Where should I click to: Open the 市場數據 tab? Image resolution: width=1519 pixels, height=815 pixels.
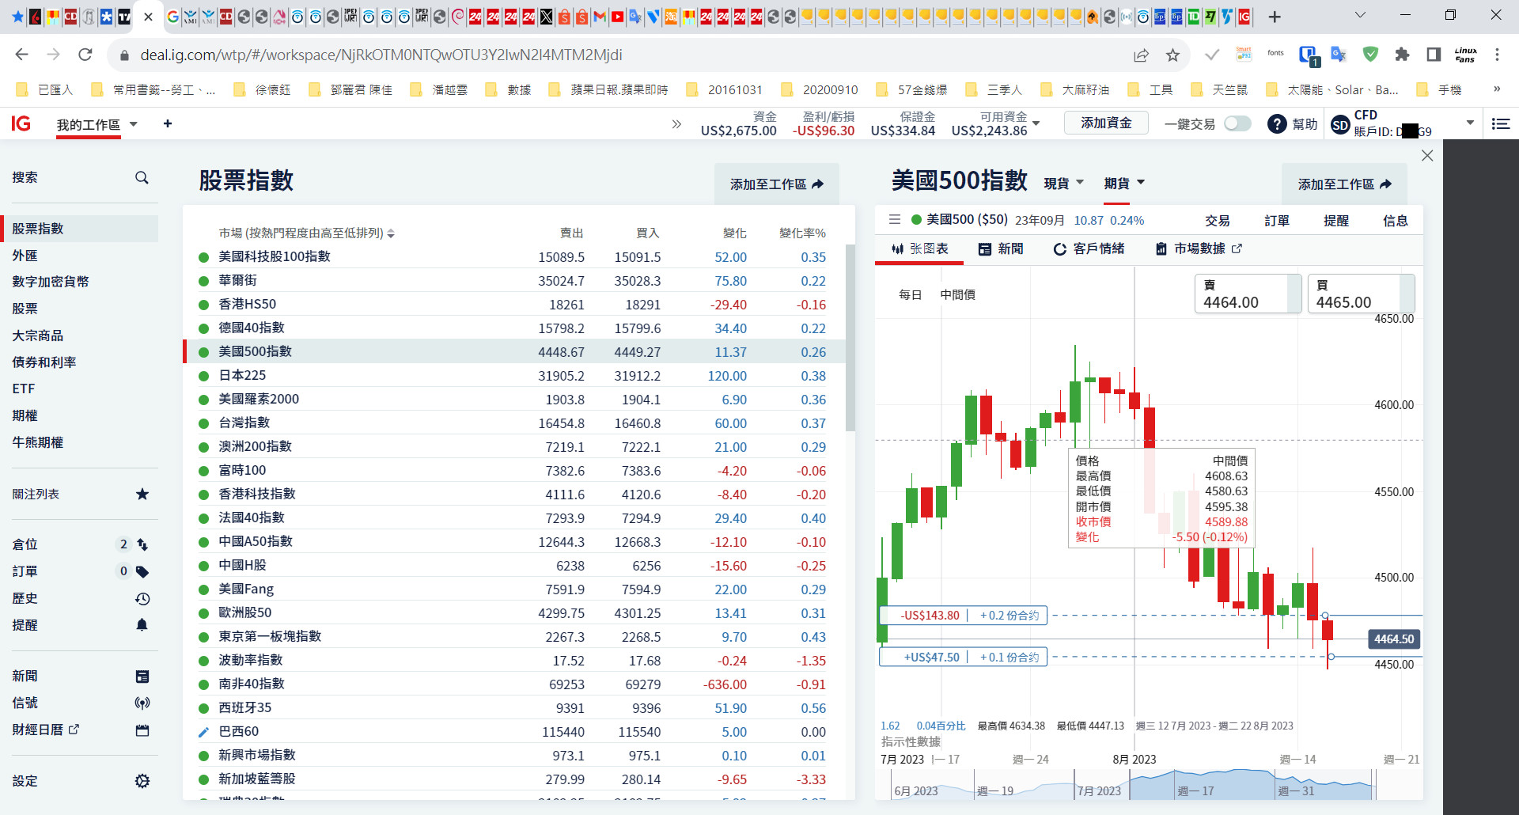(1199, 249)
